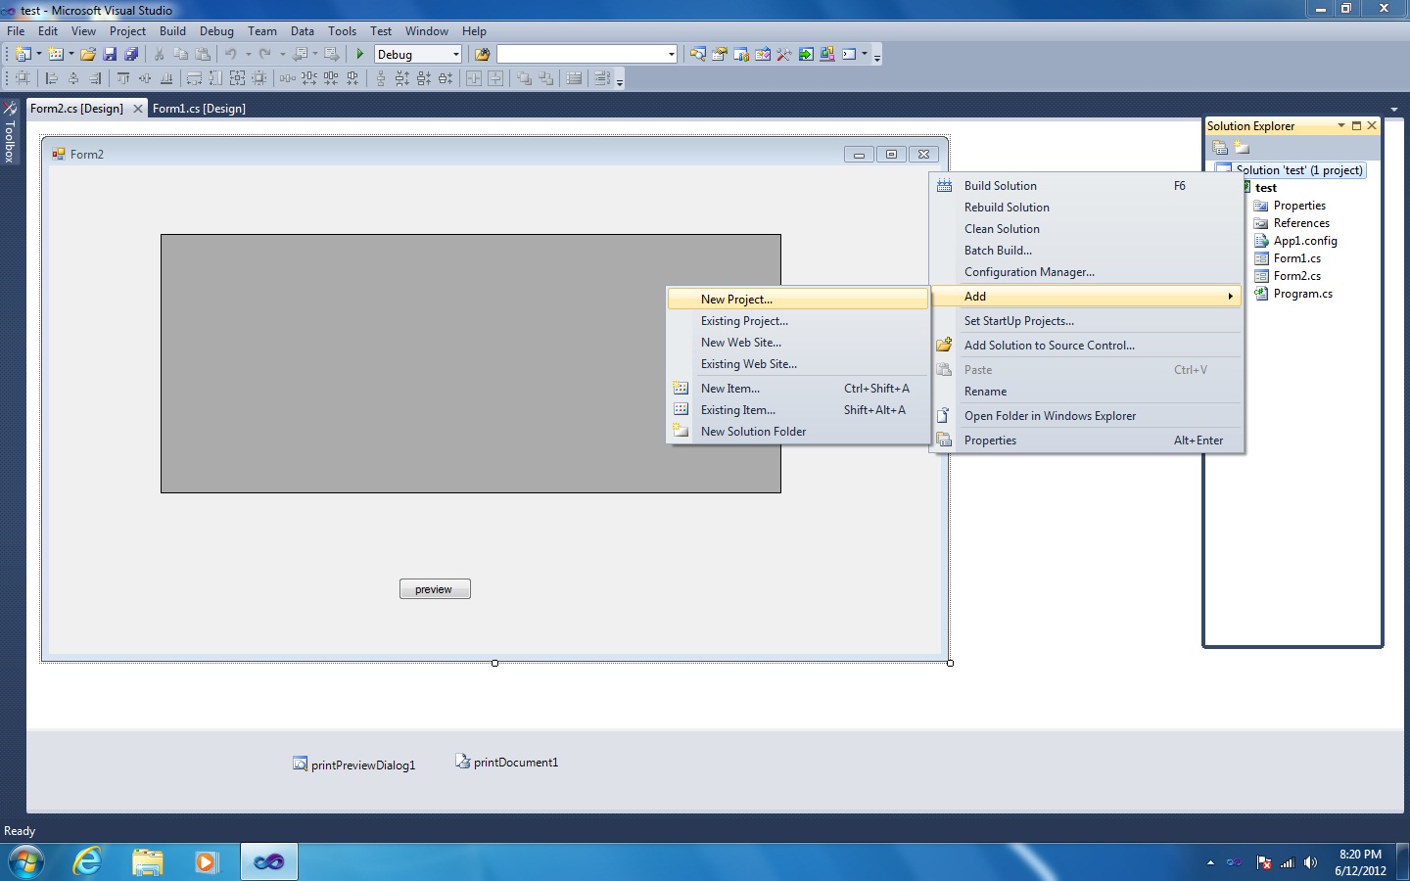Click the Align Tops layout icon

coord(123,78)
